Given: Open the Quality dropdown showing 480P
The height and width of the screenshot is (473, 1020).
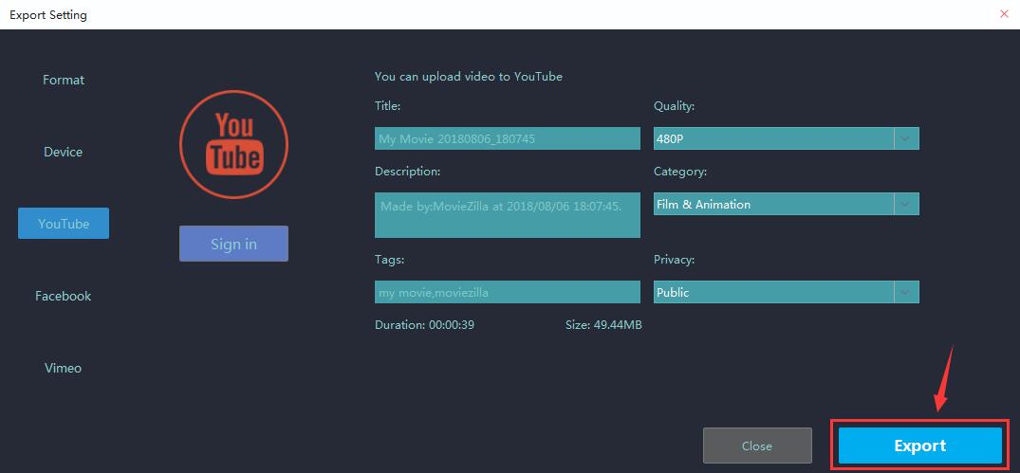Looking at the screenshot, I should pos(787,138).
